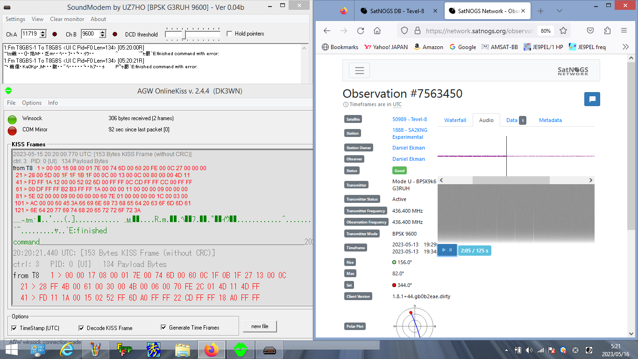
Task: Open Firefox extensions menu
Action: (x=607, y=30)
